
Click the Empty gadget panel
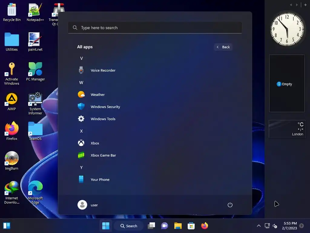click(287, 83)
